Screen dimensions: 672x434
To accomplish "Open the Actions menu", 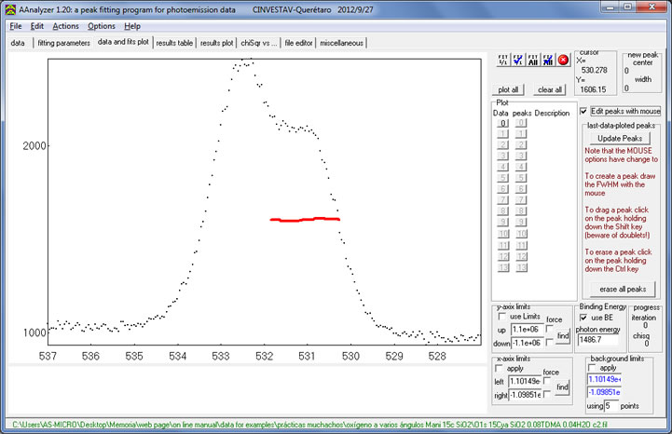I will point(65,26).
